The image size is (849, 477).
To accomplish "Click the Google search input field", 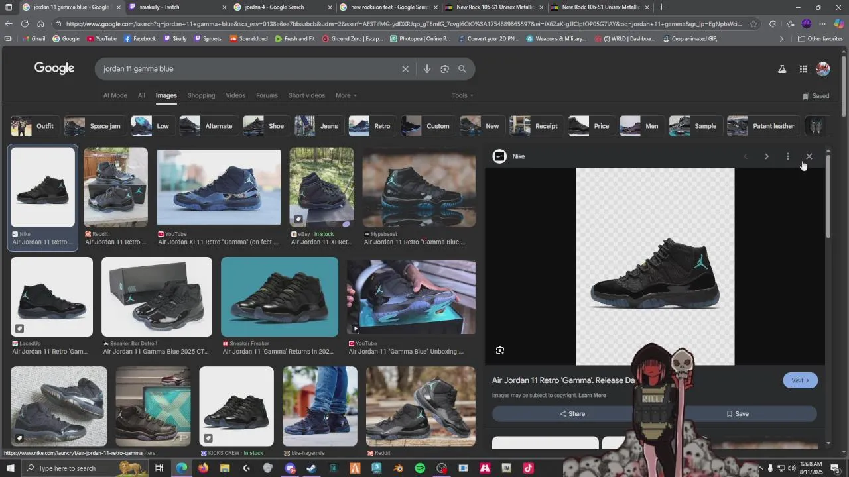I will pyautogui.click(x=249, y=69).
